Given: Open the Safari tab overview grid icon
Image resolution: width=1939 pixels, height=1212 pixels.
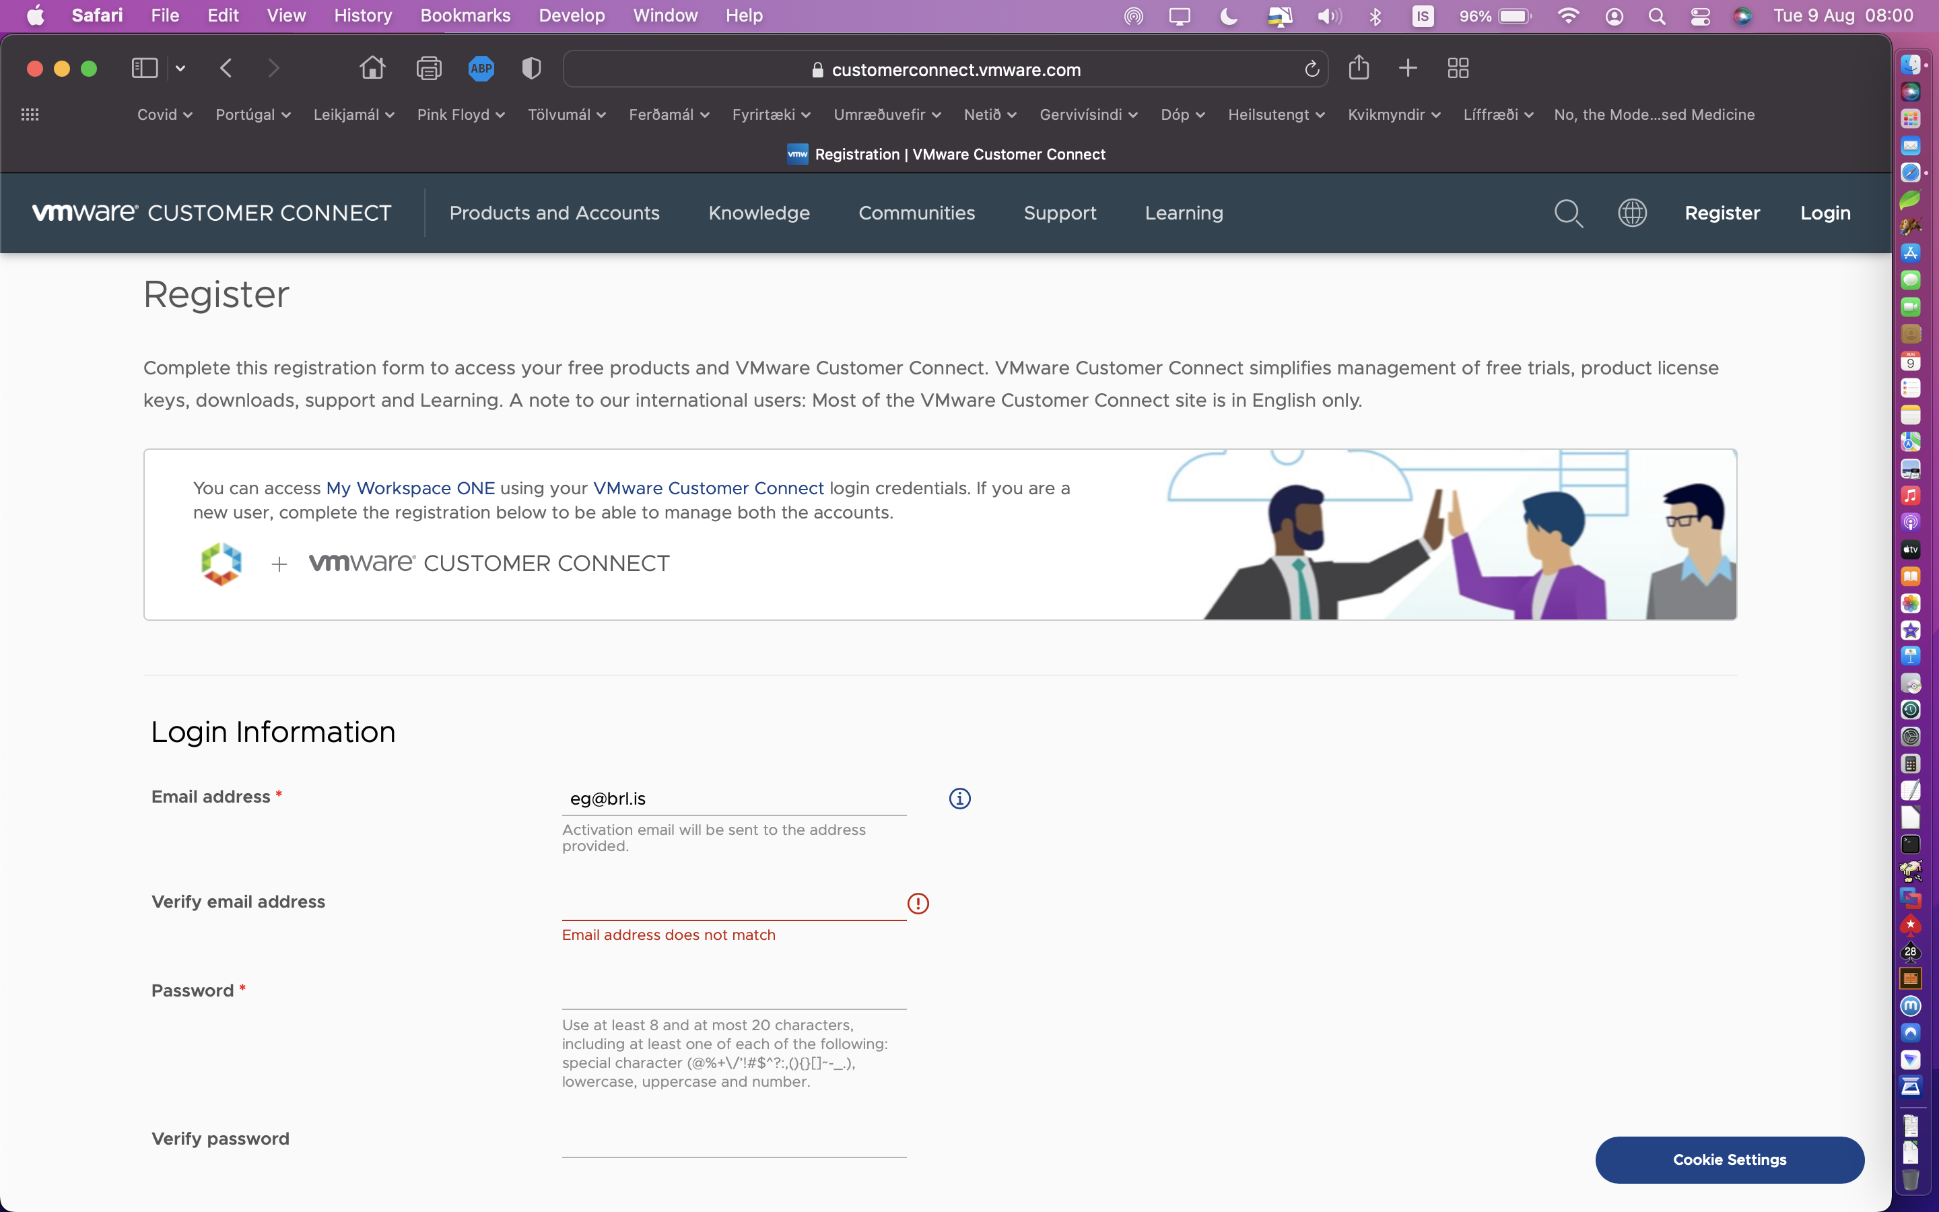Looking at the screenshot, I should coord(1458,68).
